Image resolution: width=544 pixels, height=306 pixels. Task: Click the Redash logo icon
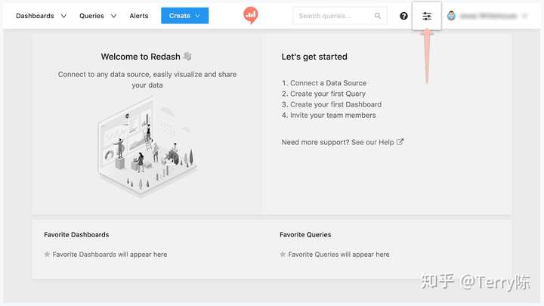251,15
